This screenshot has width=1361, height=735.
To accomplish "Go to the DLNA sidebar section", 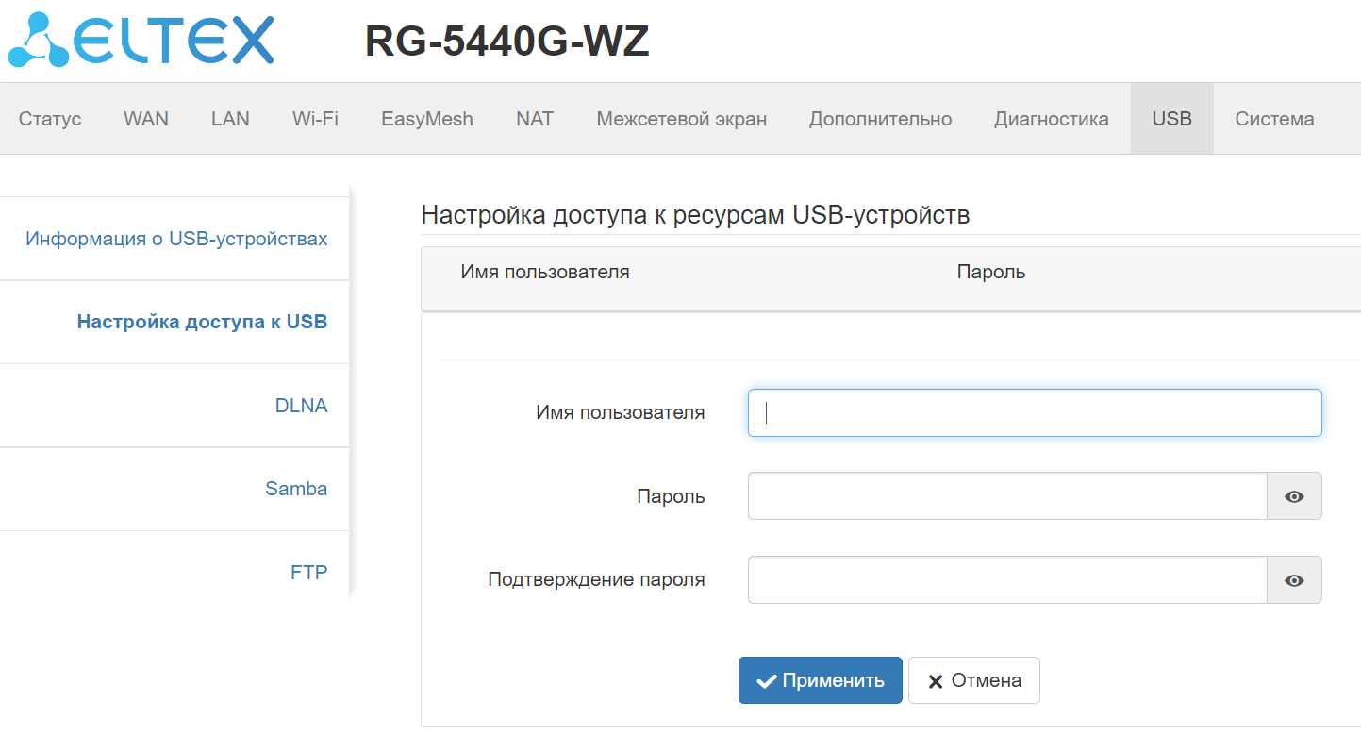I will pos(301,406).
